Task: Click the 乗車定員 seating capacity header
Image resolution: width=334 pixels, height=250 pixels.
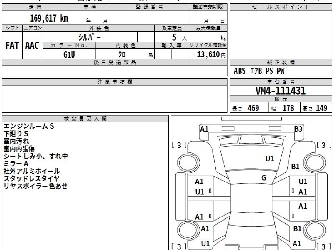Action: 172,28
